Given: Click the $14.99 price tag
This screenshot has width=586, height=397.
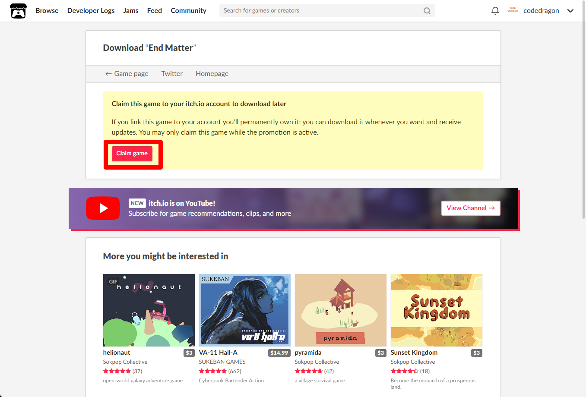Looking at the screenshot, I should point(279,353).
